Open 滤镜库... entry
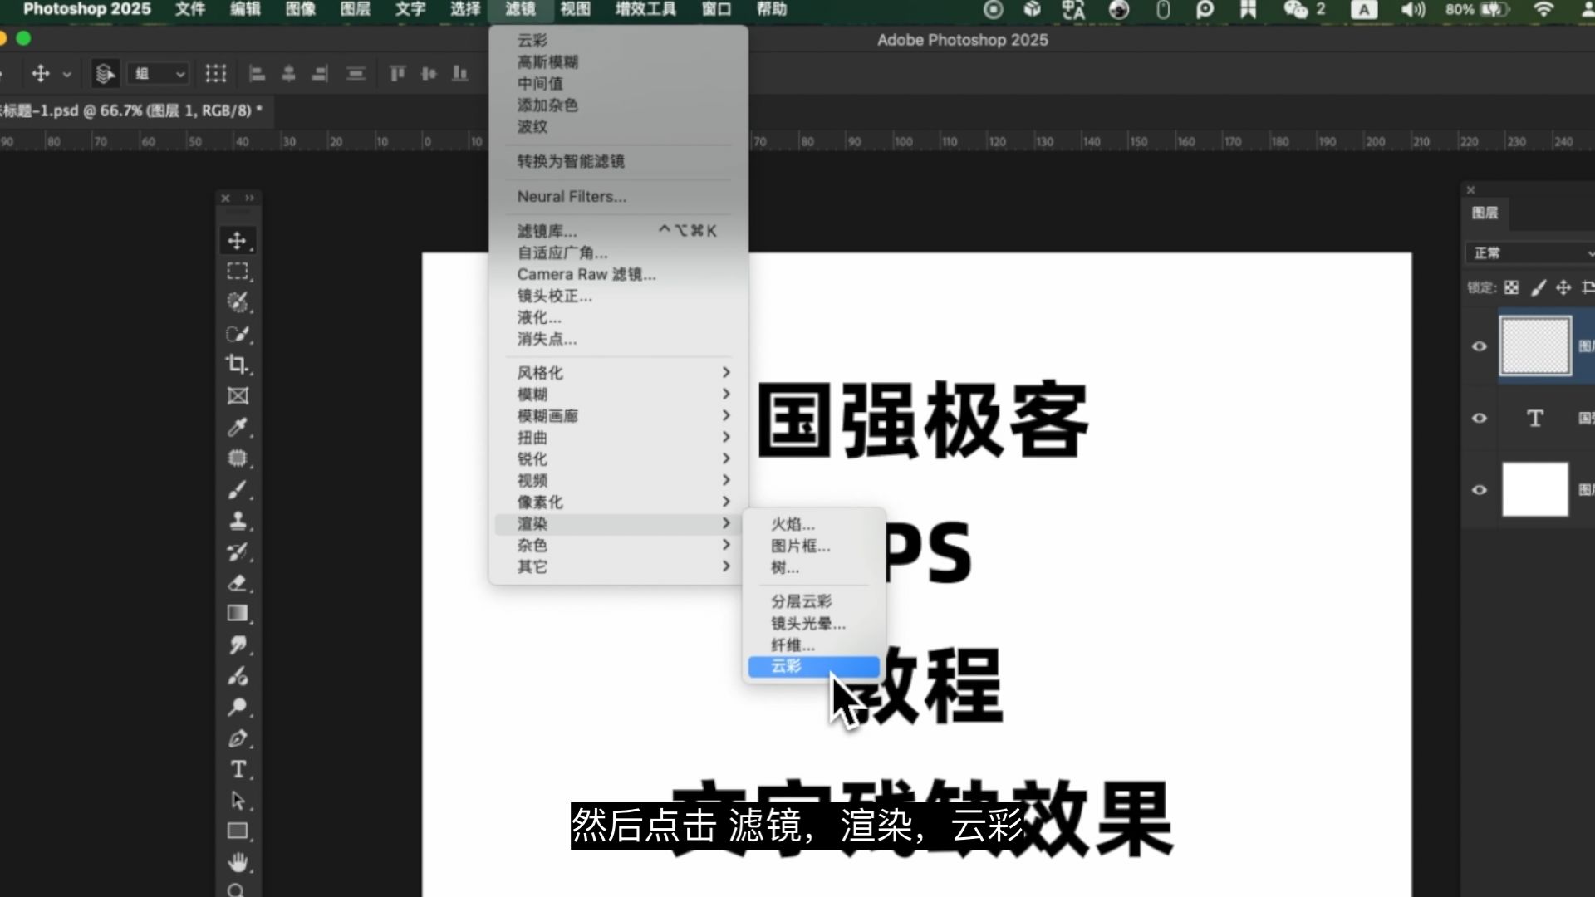Screen dimensions: 1595x897 (619, 231)
